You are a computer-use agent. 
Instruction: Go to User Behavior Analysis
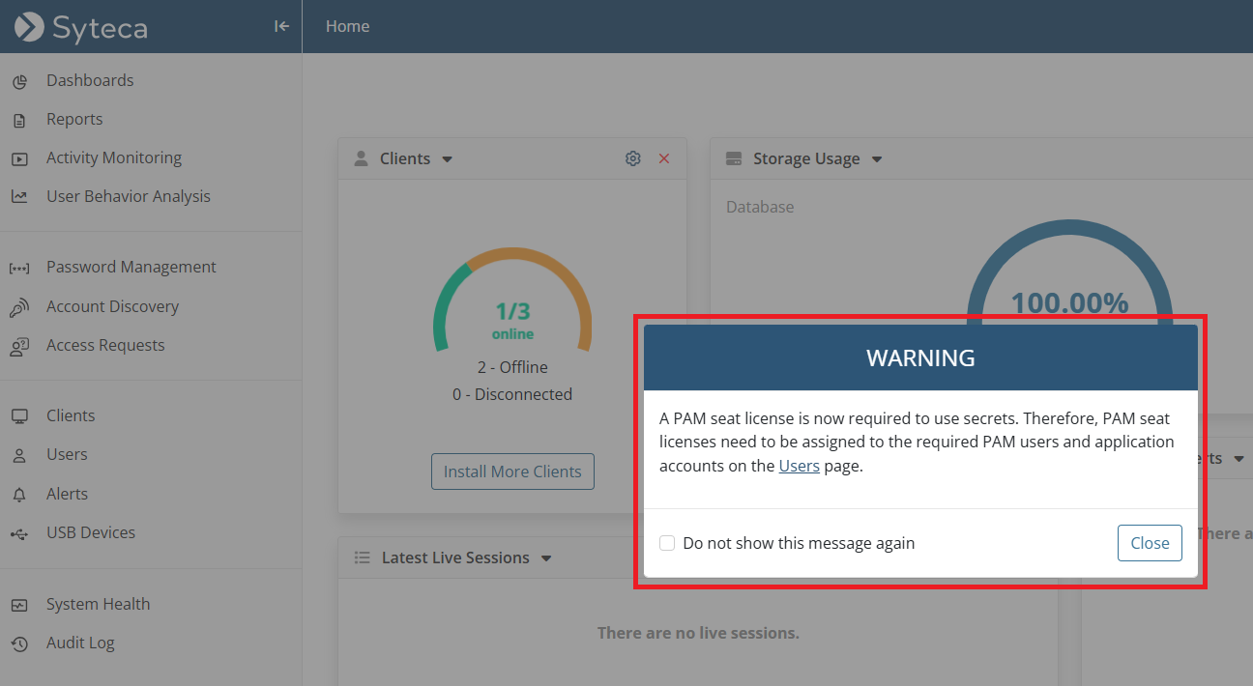click(128, 196)
